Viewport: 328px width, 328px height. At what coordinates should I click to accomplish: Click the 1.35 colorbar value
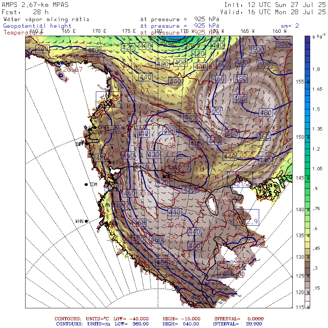pos(317,129)
